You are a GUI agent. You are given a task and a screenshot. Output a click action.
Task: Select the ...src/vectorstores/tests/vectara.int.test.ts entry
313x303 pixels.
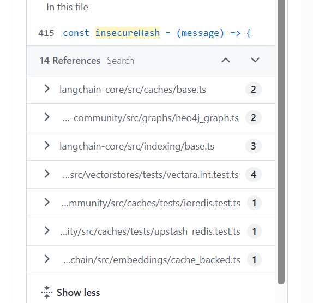click(x=151, y=175)
